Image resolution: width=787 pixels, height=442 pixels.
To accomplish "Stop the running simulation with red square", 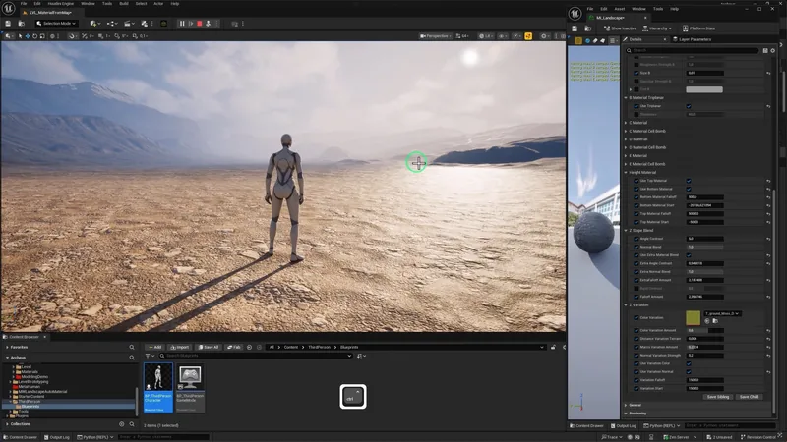I will tap(200, 23).
